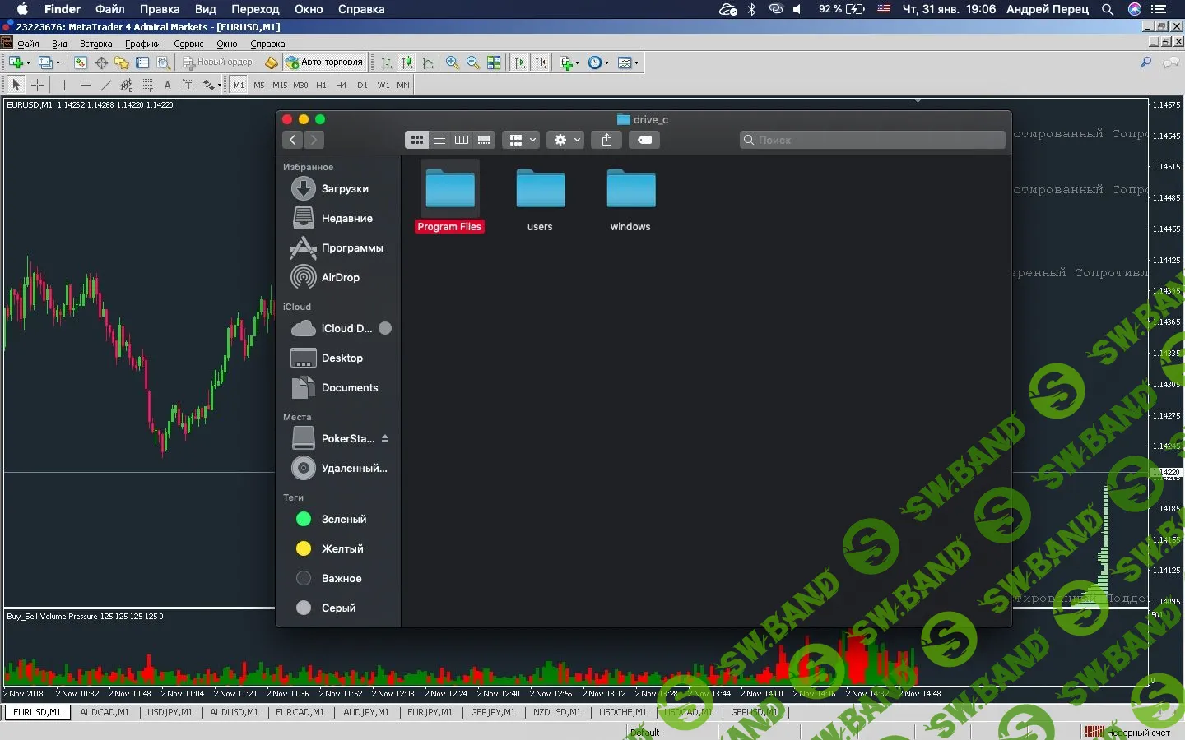Pick the text label 'A' tool
1185x740 pixels.
[x=167, y=85]
